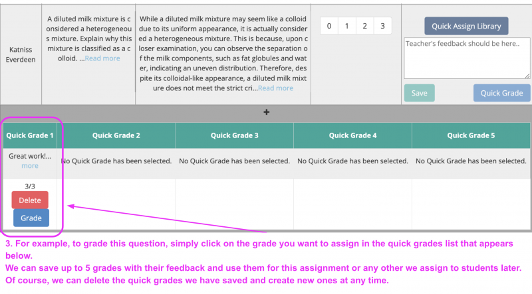Expand question text with Read more link
The image size is (532, 294).
point(102,58)
